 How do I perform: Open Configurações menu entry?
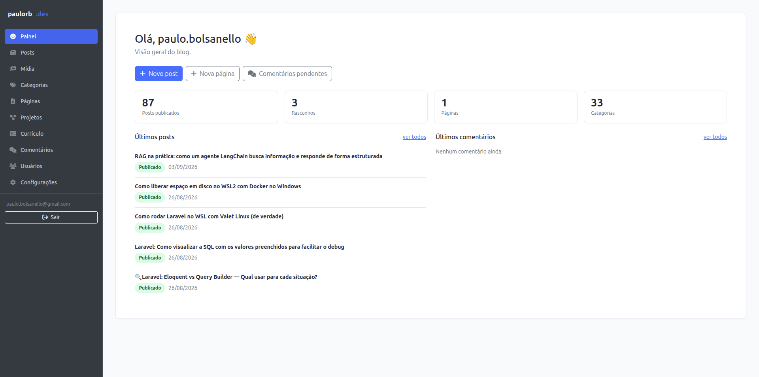click(51, 182)
